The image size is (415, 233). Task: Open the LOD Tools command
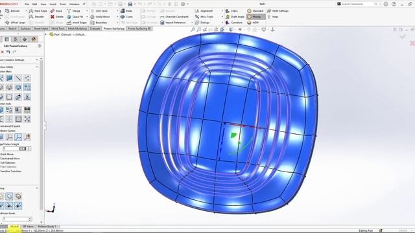coord(99,11)
